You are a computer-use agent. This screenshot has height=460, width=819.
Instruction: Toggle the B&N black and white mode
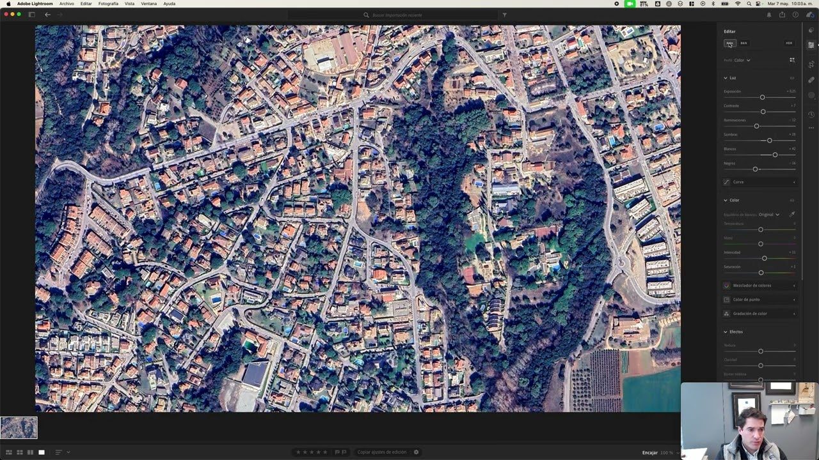click(x=743, y=43)
